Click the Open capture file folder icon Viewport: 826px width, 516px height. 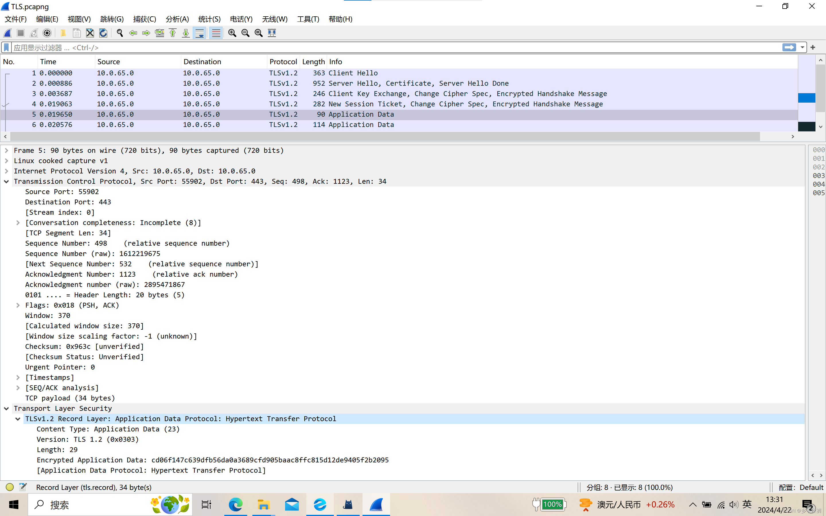(x=63, y=33)
